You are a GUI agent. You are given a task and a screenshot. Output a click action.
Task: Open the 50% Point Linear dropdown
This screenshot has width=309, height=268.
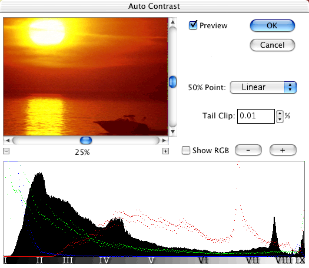click(263, 87)
